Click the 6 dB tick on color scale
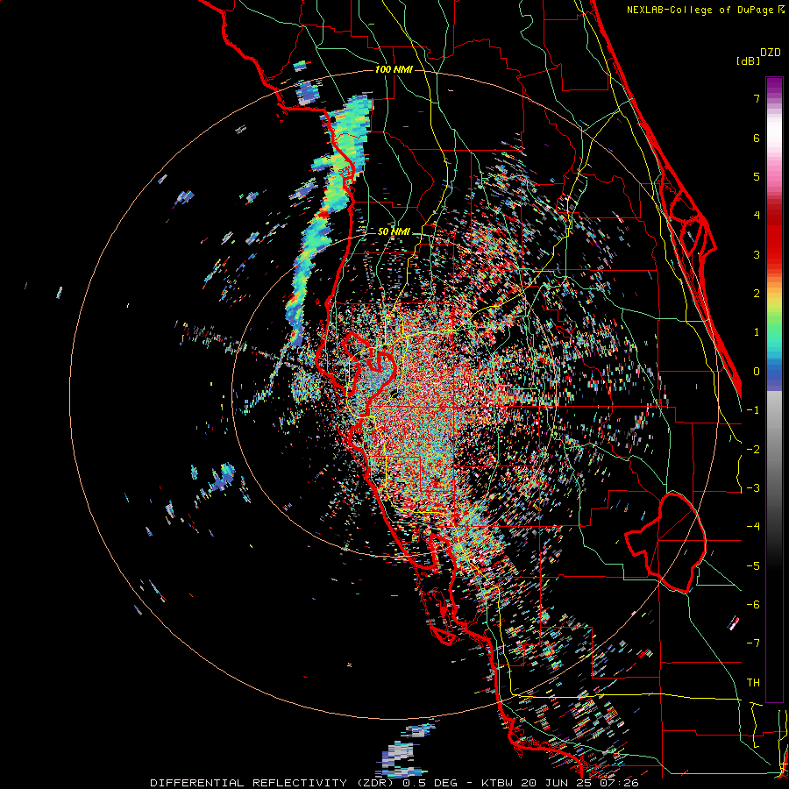This screenshot has width=789, height=789. point(757,138)
